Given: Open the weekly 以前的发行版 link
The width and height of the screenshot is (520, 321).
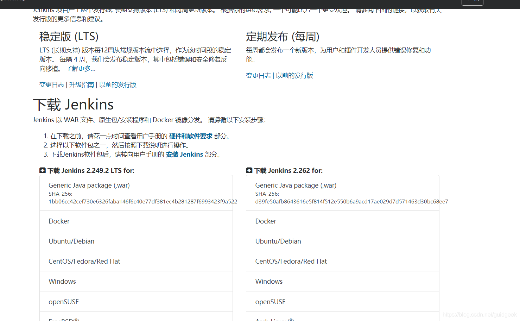Looking at the screenshot, I should point(294,76).
